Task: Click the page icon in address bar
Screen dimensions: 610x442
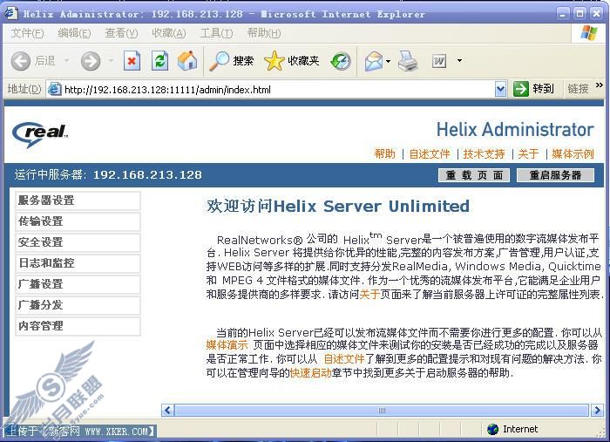Action: pyautogui.click(x=54, y=90)
